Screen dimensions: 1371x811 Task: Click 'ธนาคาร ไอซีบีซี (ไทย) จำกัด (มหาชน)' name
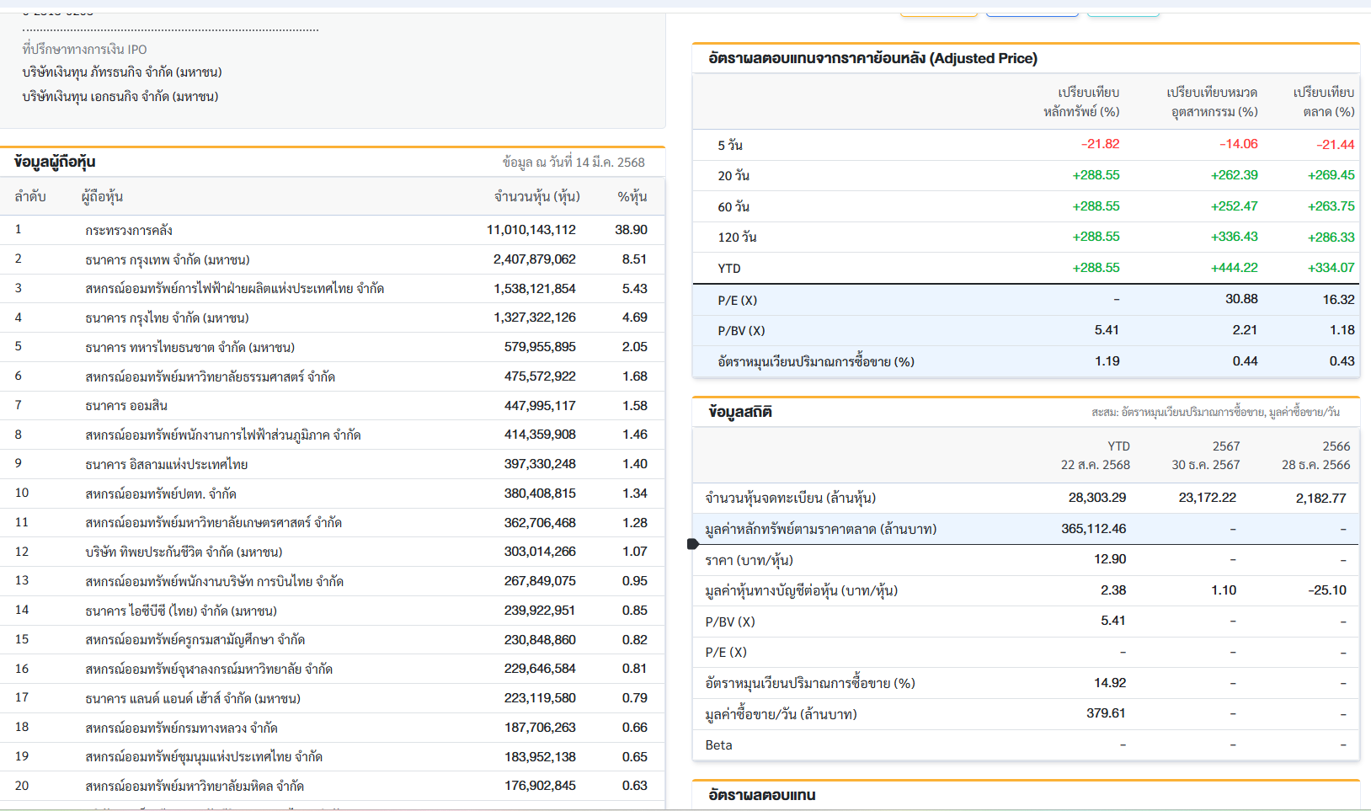181,611
